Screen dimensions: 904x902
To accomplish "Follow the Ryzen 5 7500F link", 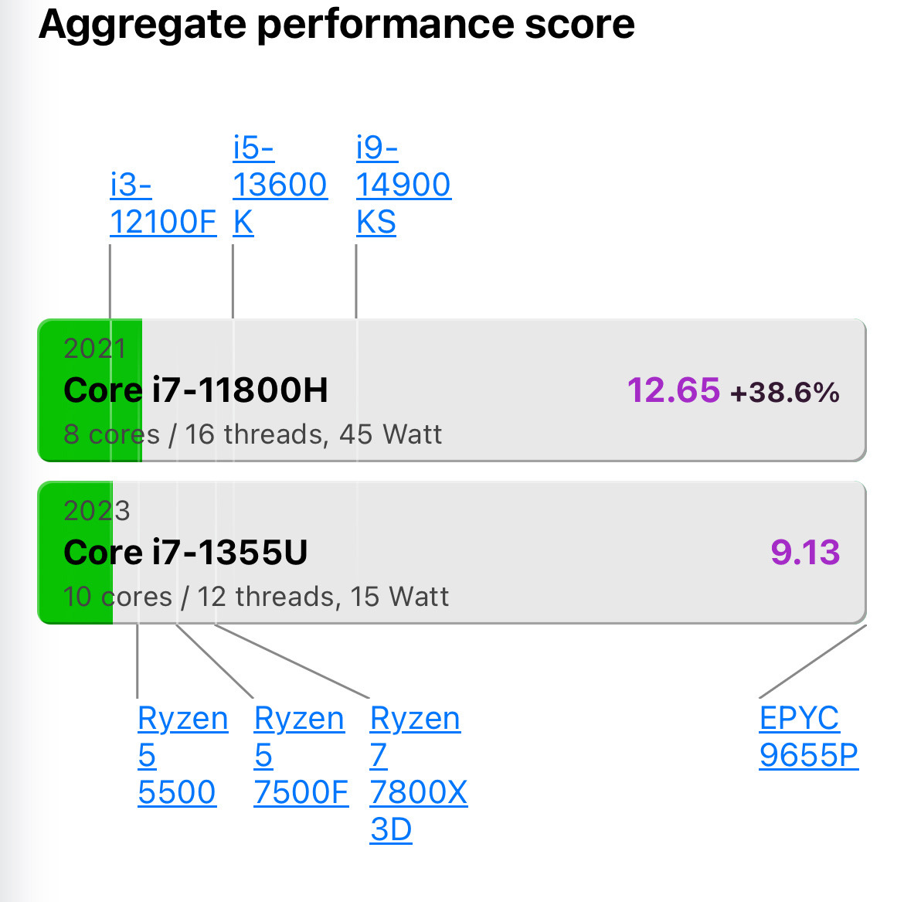I will [x=300, y=755].
